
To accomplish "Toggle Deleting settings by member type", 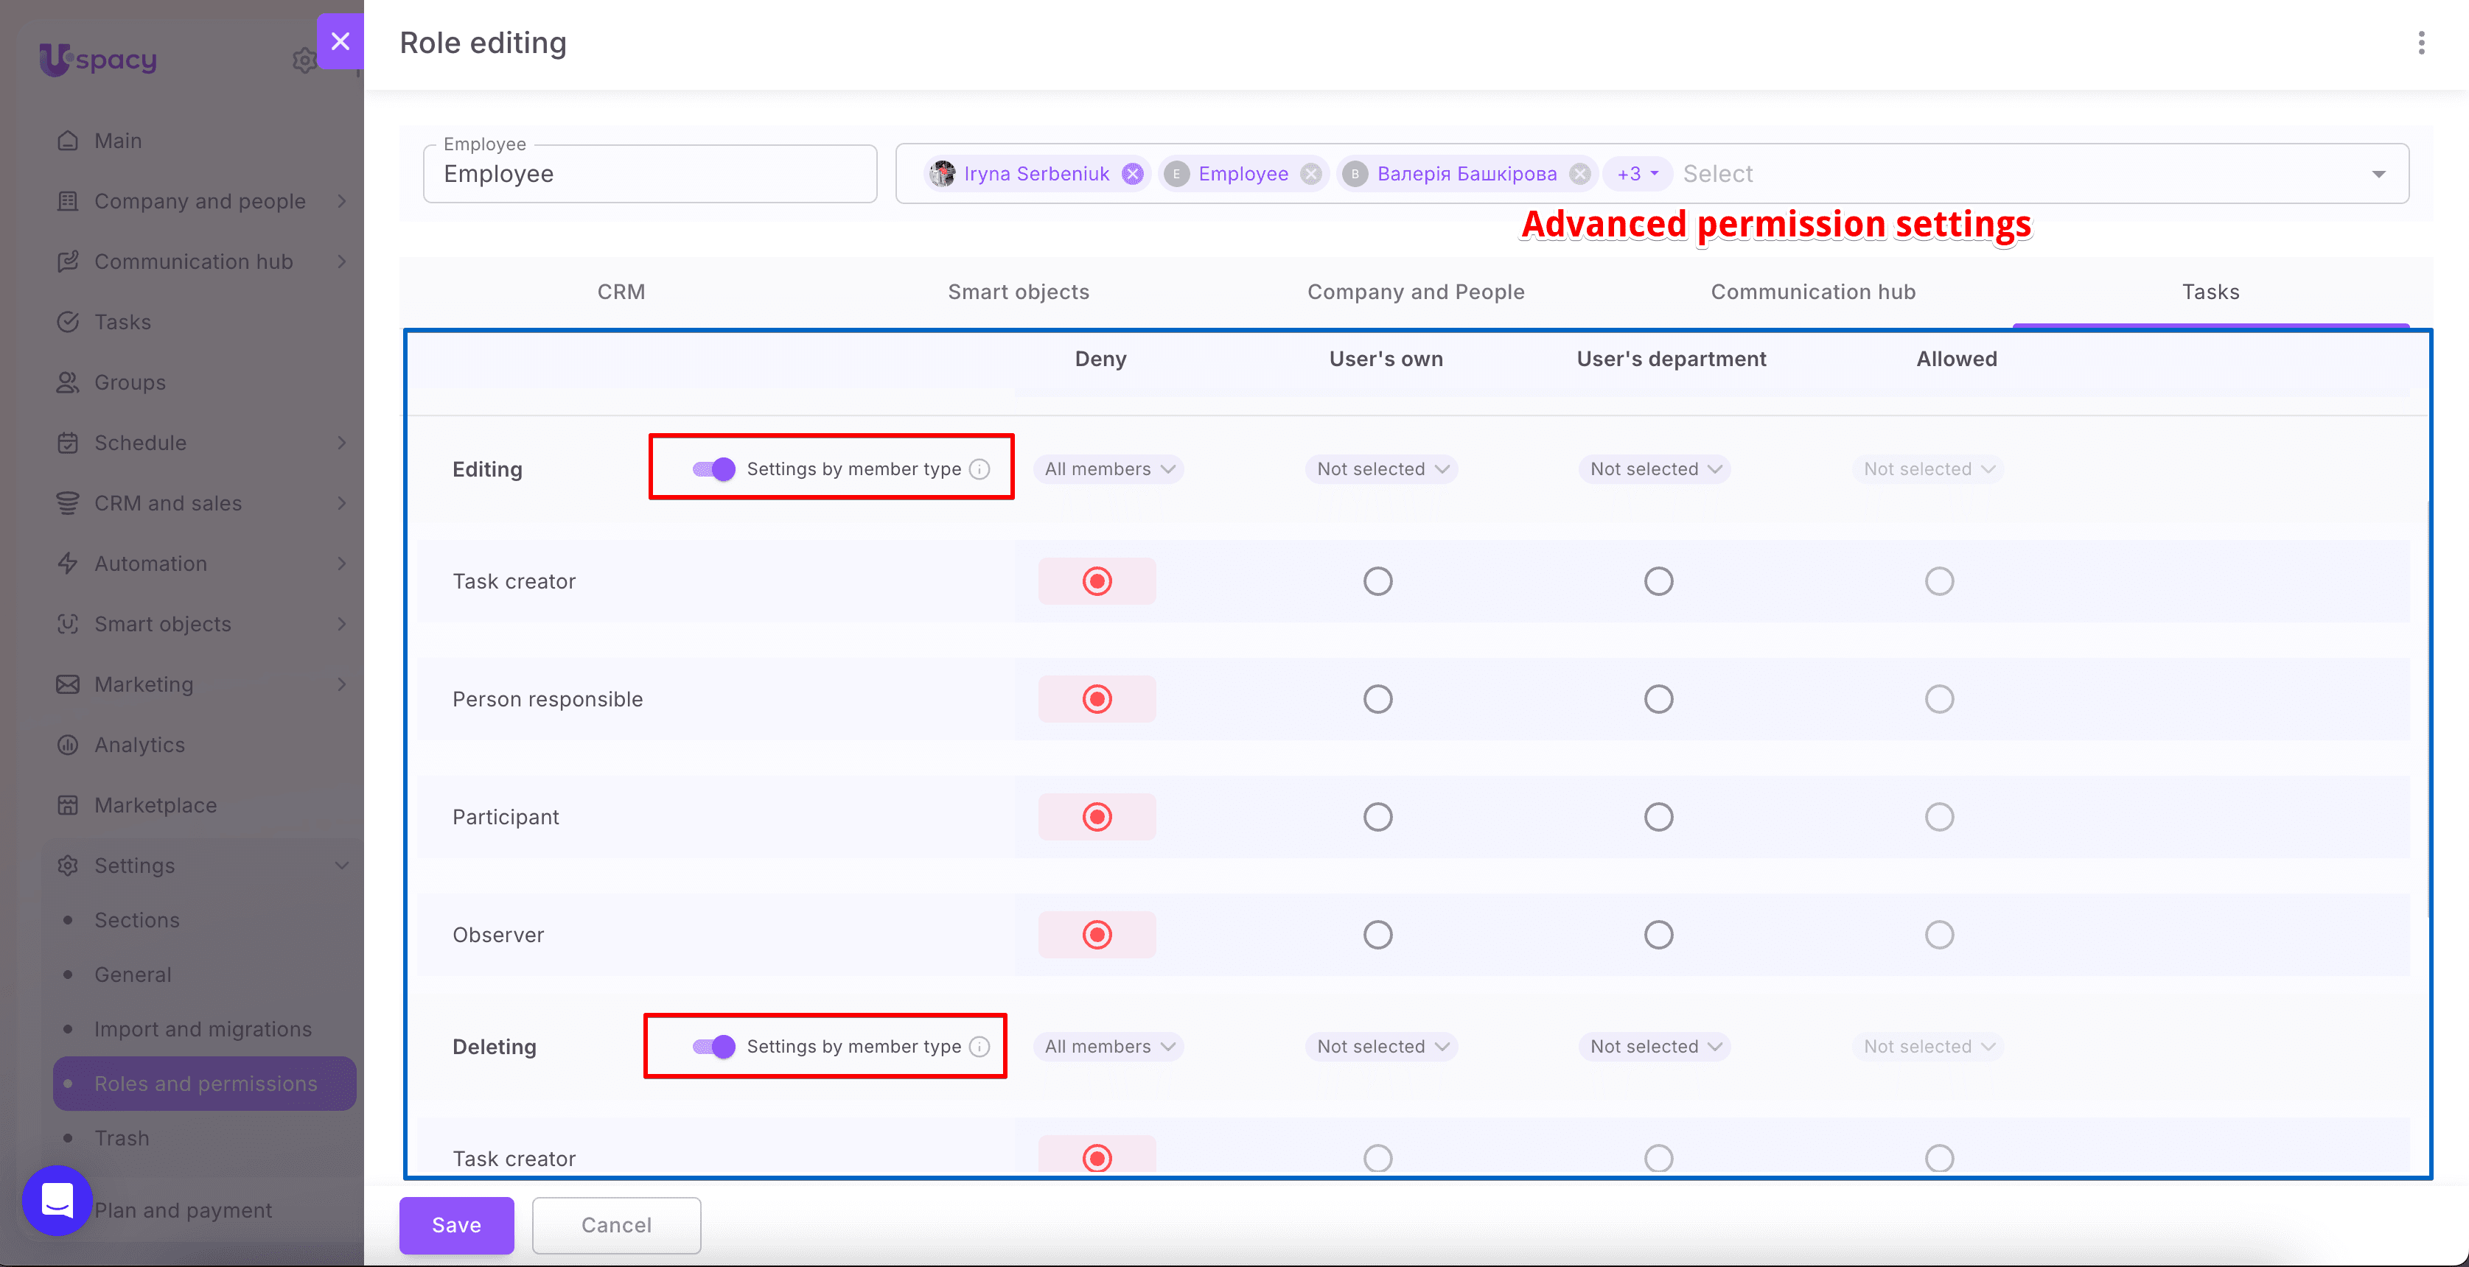I will pos(714,1047).
